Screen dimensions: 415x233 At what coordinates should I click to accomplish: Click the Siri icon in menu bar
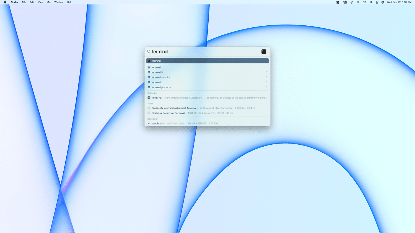coord(383,2)
